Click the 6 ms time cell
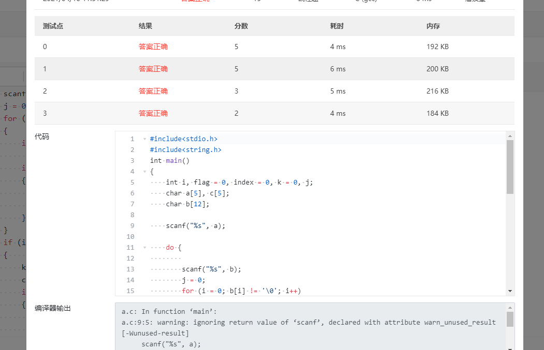 338,69
